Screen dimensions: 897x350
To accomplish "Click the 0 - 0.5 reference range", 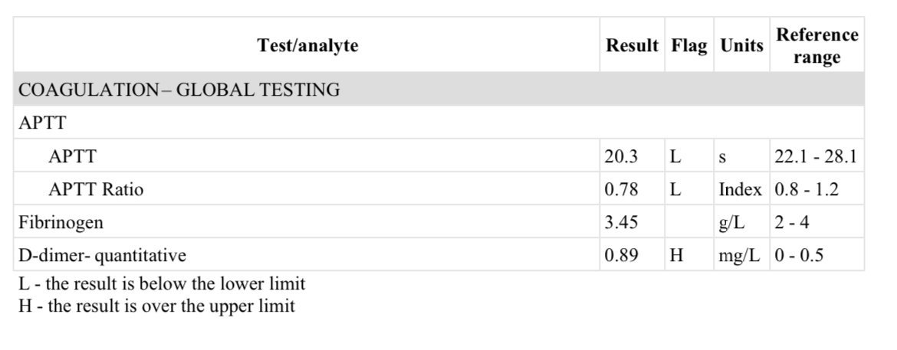I will coord(799,255).
